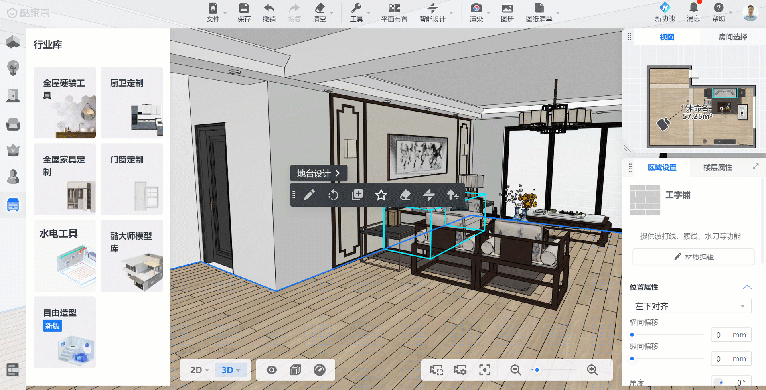Click the pencil edit icon in floating toolbar

coord(309,195)
